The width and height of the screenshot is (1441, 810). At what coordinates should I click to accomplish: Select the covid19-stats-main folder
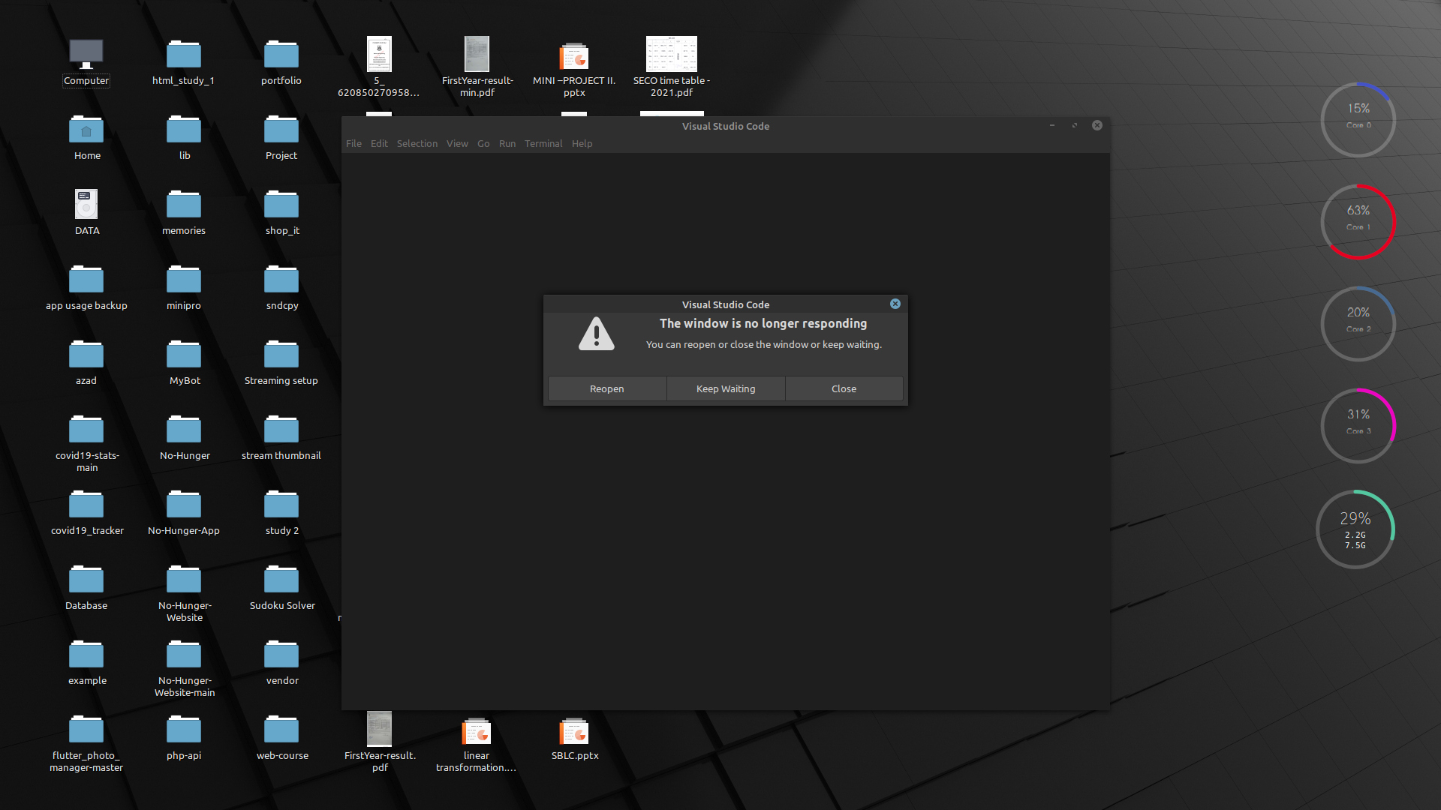(86, 443)
